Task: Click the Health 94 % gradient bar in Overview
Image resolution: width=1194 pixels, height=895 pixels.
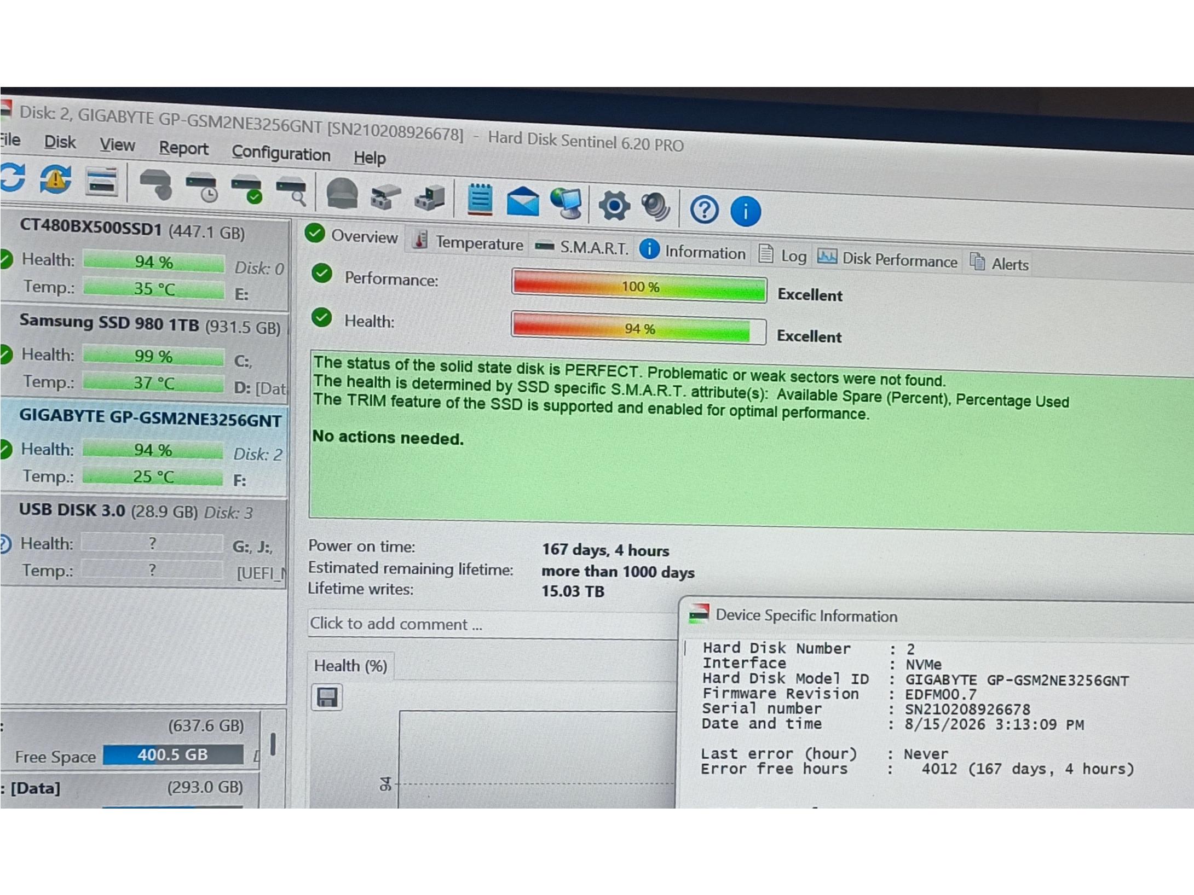Action: click(638, 328)
